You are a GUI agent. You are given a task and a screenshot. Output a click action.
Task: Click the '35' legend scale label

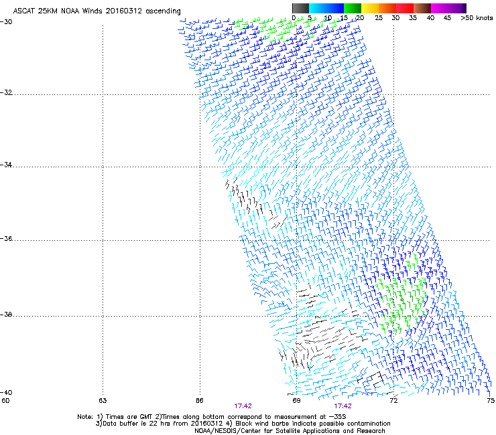[x=413, y=18]
